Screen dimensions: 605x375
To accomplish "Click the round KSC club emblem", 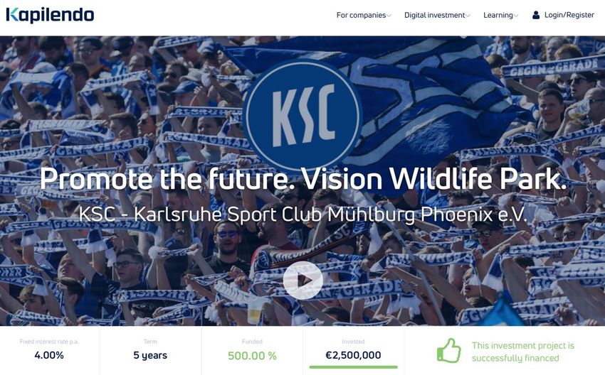I will coord(303,116).
